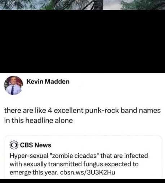Screen dimensions: 165x183
Task: View the forest photo at the top
Action: 82,5
